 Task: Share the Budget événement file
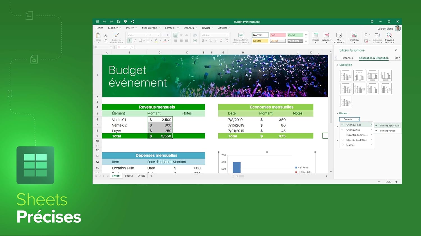coord(132,21)
